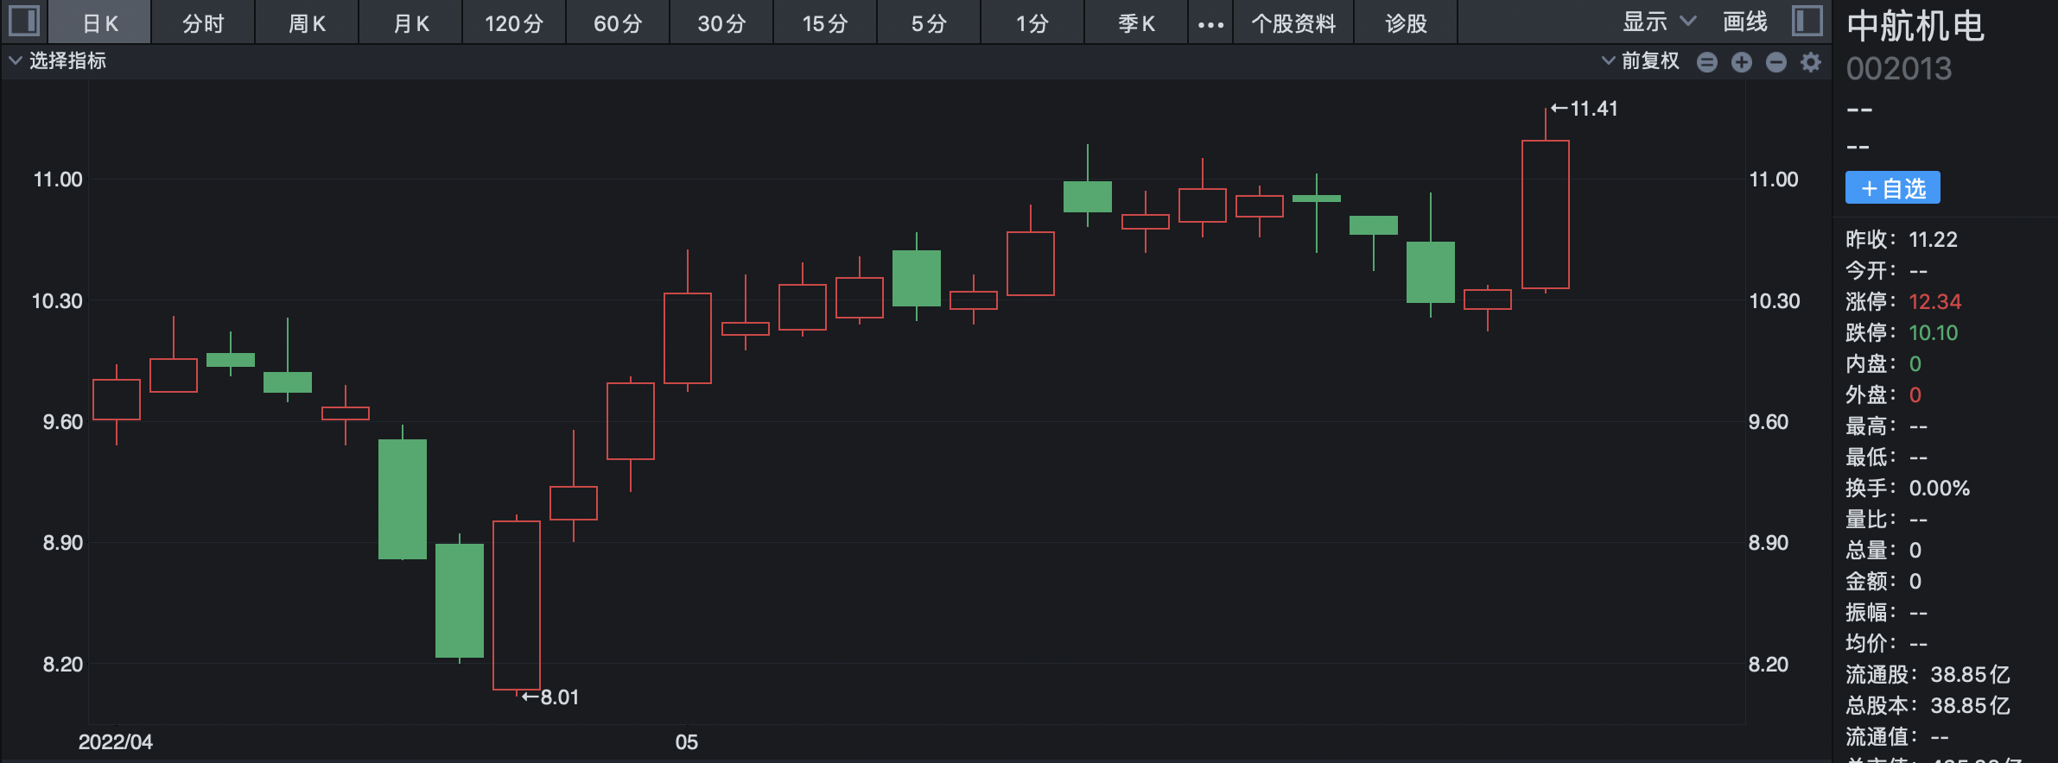
Task: Open the 个股资料 page
Action: click(x=1293, y=23)
